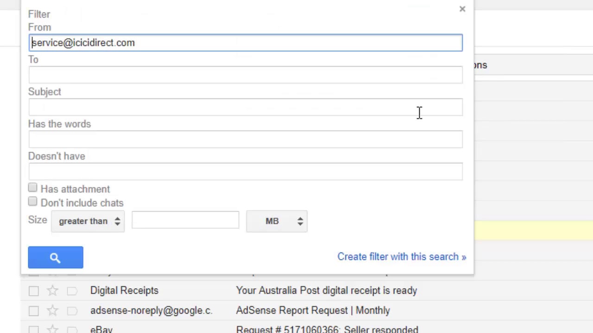Select the Digital Receipts email checkbox
593x333 pixels.
(33, 290)
